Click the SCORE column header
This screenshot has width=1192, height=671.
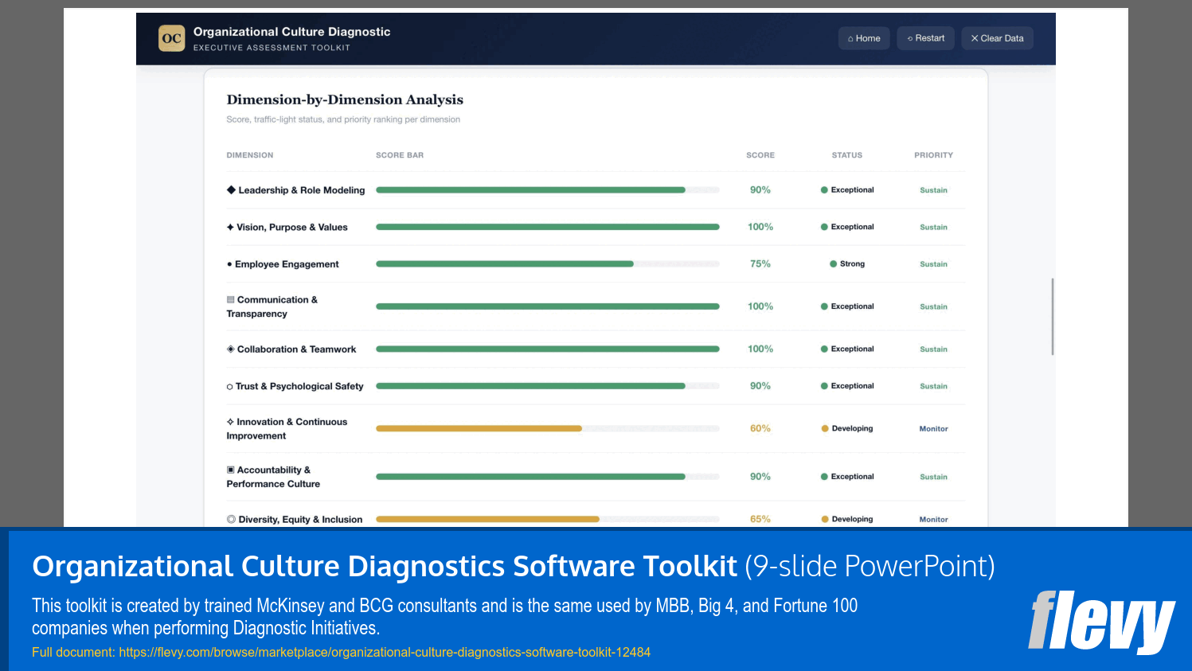[x=760, y=155]
